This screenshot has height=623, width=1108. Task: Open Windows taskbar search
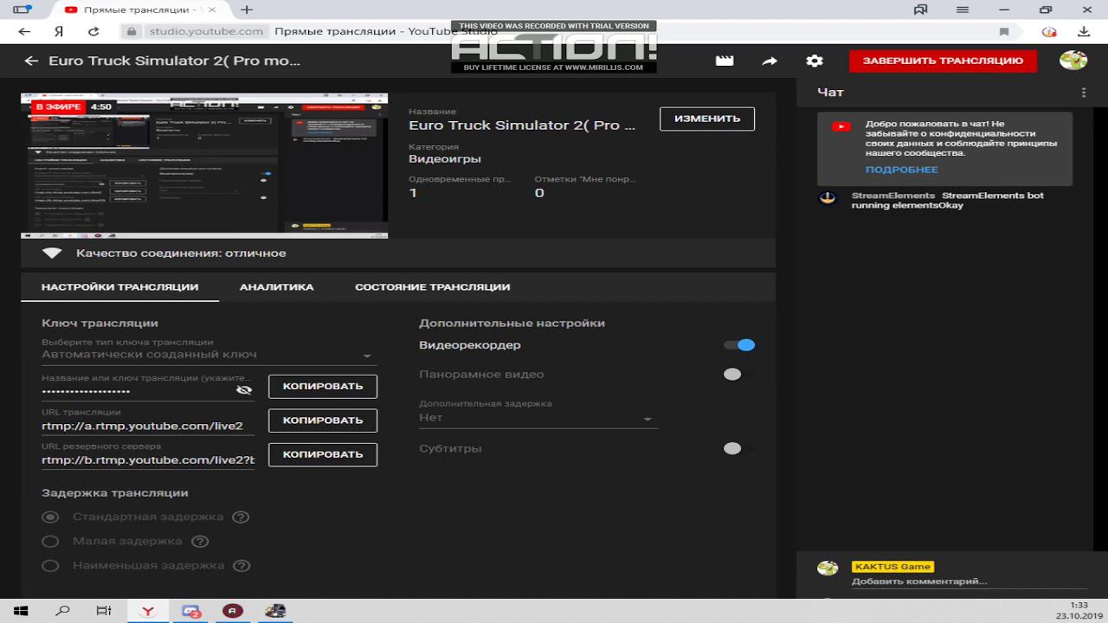tap(62, 611)
